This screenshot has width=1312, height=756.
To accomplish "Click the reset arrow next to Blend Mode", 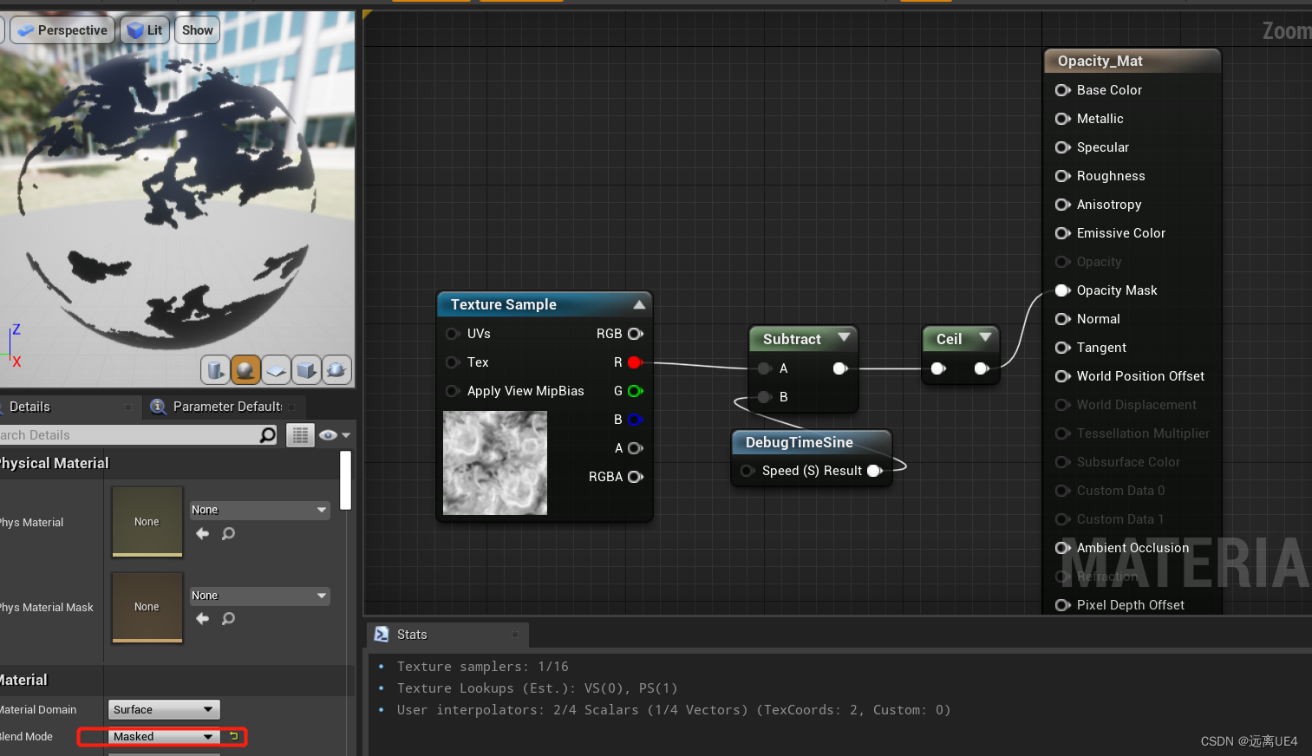I will point(233,735).
